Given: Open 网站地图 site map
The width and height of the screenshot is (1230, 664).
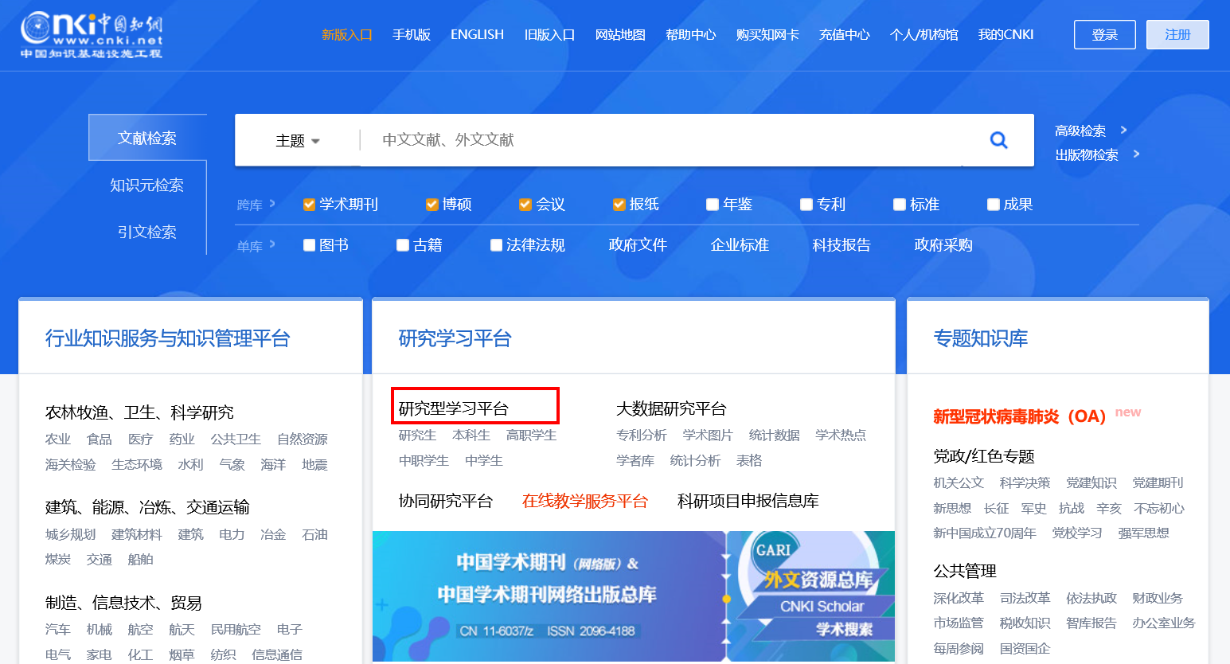Looking at the screenshot, I should (x=620, y=35).
